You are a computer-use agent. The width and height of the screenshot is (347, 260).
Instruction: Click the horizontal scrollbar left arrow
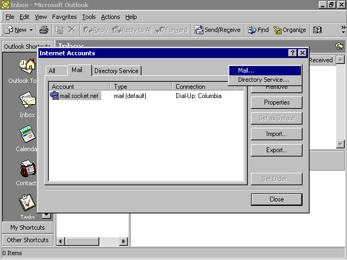pos(61,241)
